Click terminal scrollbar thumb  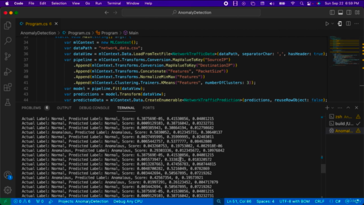tap(323, 169)
